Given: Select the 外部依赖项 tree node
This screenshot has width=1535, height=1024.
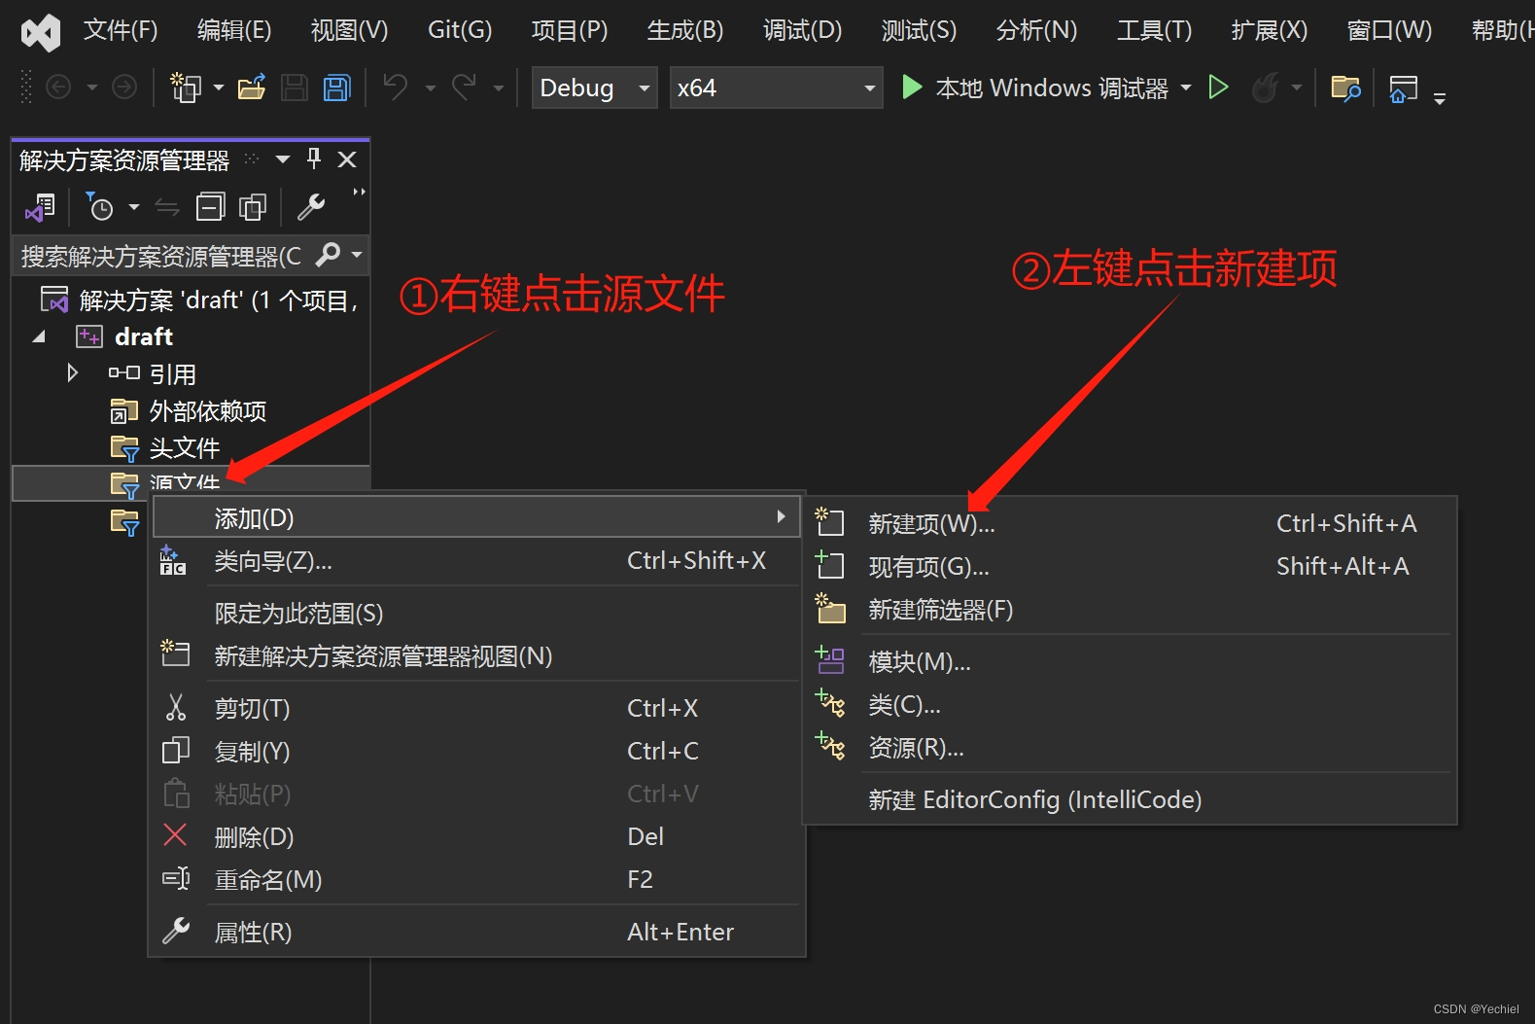Looking at the screenshot, I should [x=207, y=410].
